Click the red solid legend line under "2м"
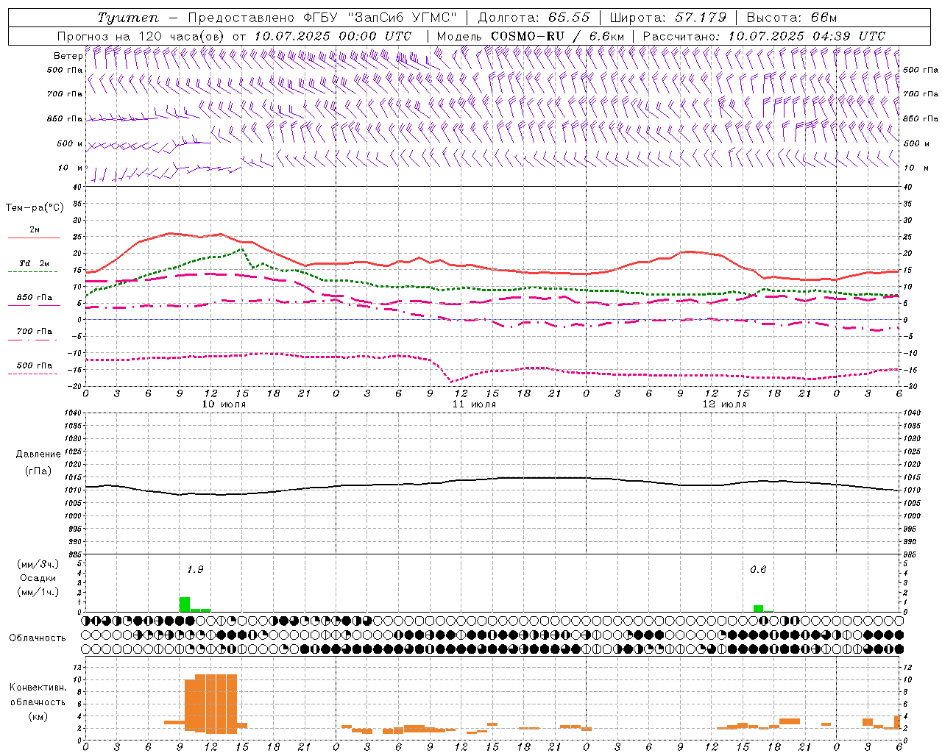 (34, 238)
